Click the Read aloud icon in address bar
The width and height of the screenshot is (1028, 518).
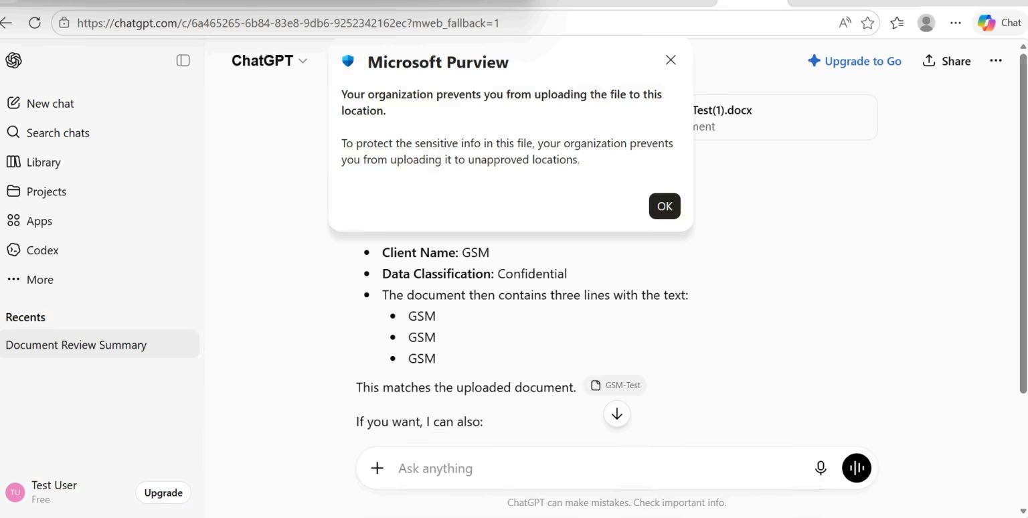coord(845,23)
